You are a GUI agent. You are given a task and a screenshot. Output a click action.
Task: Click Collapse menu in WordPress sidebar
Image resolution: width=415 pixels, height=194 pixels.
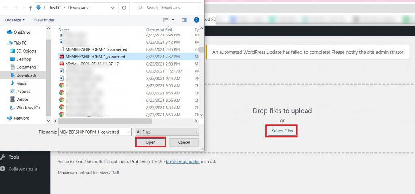pos(23,169)
